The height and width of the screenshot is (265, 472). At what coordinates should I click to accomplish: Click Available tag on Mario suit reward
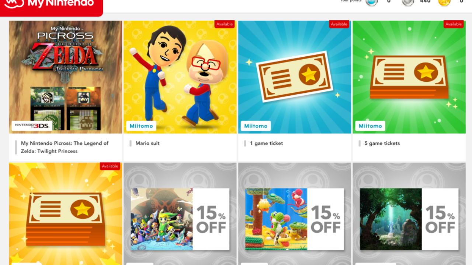[x=225, y=24]
